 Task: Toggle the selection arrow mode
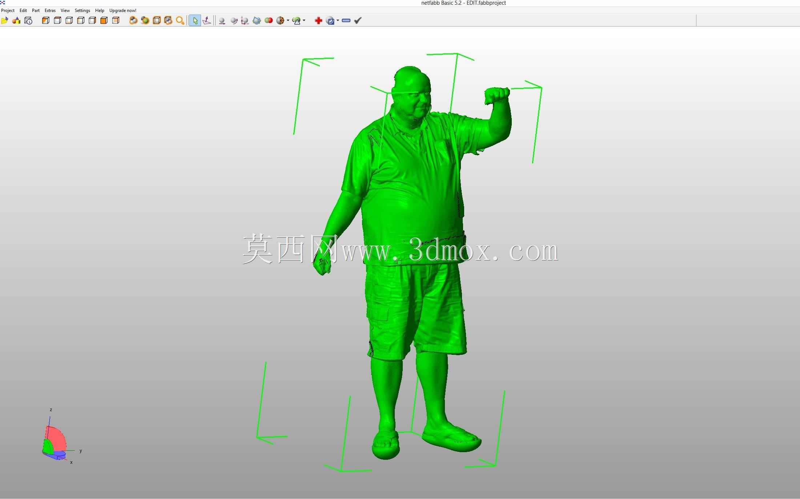pos(195,21)
